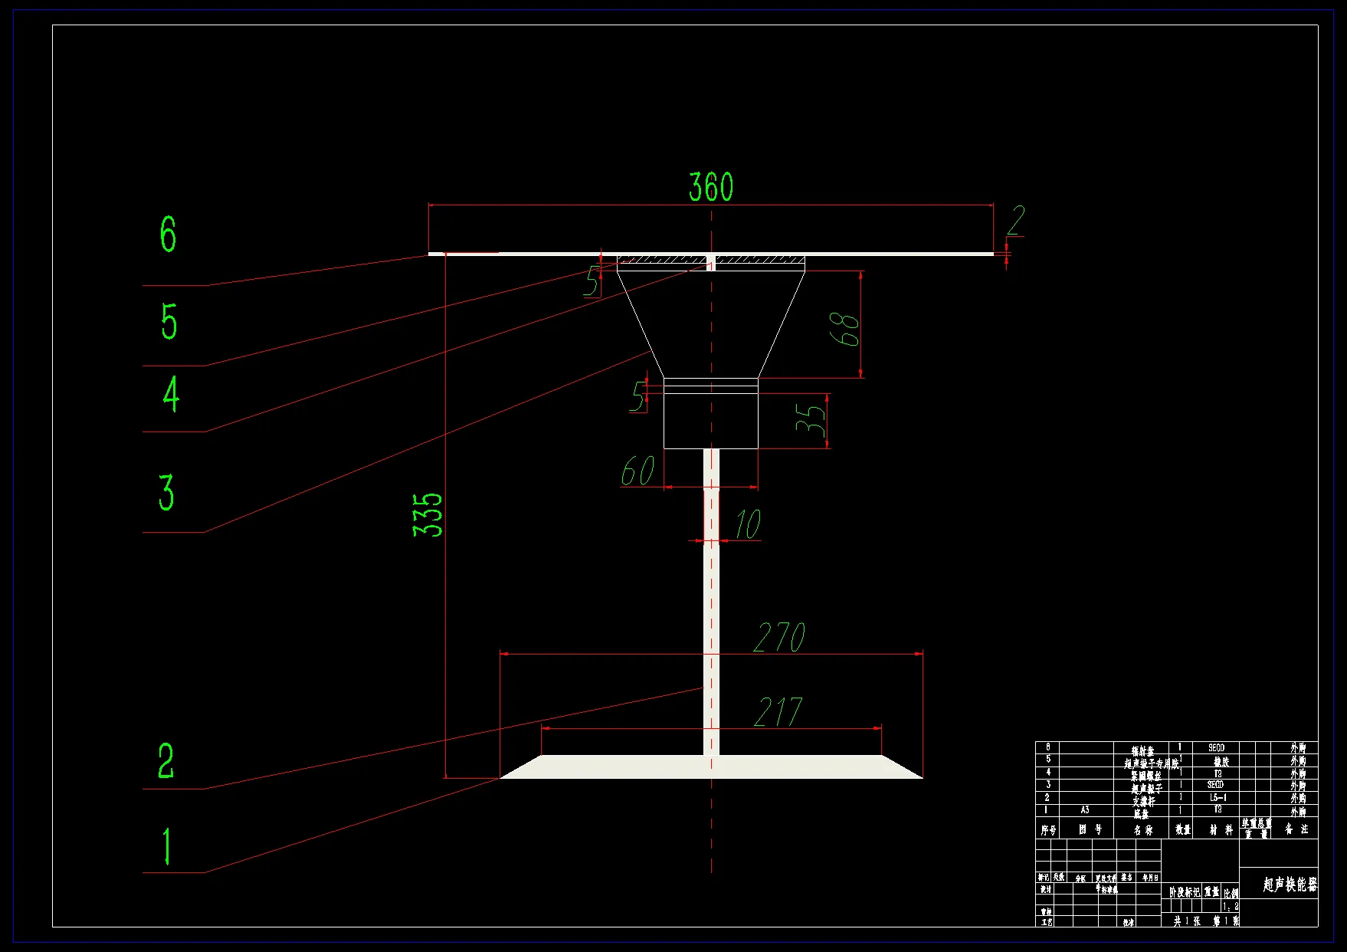Click the L5-1 material cell
The width and height of the screenshot is (1347, 952).
click(x=1218, y=797)
